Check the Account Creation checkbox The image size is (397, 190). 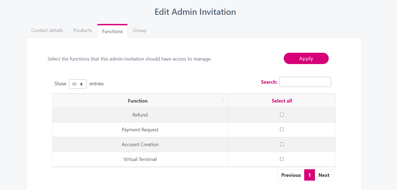(x=282, y=144)
